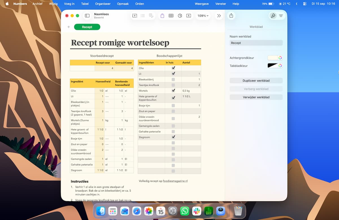Insert a text box from toolbar
Viewport: 339px width, 220px height.
(x=188, y=16)
